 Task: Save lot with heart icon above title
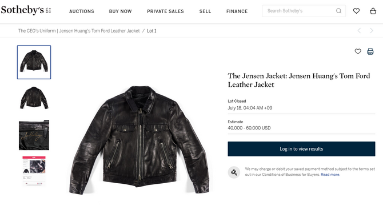click(x=358, y=51)
